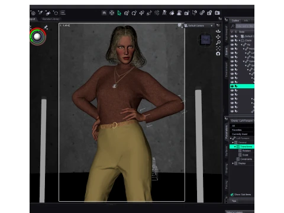
Task: Click the orbit camera viewport control
Action: click(x=218, y=31)
